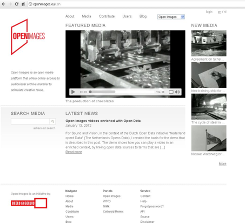Click the address bar showing openimages.eu/en
Viewport: 245px width, 223px height.
click(136, 4)
